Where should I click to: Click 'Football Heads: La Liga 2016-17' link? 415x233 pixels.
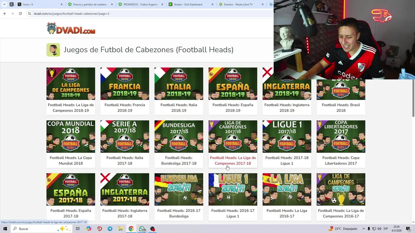(x=287, y=213)
